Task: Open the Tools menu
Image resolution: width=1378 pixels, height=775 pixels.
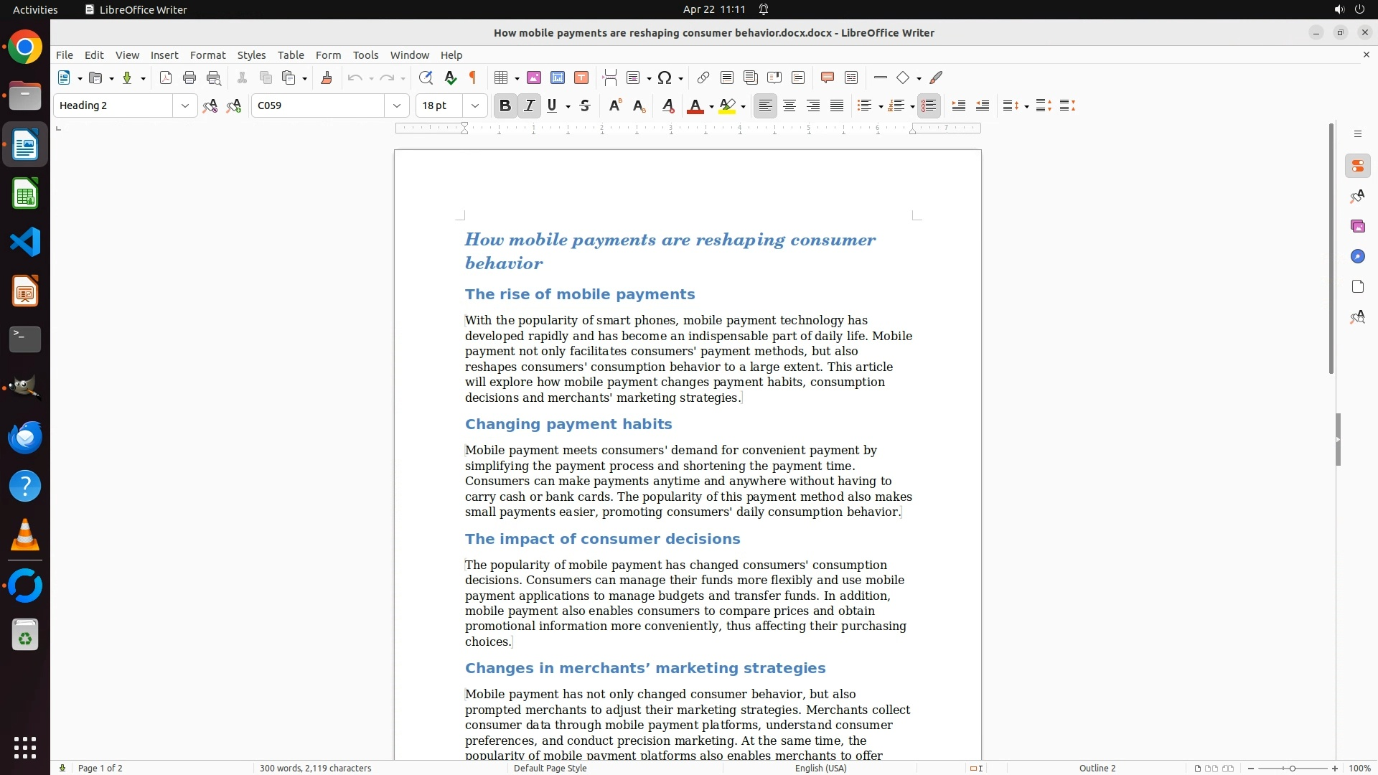Action: [x=365, y=55]
